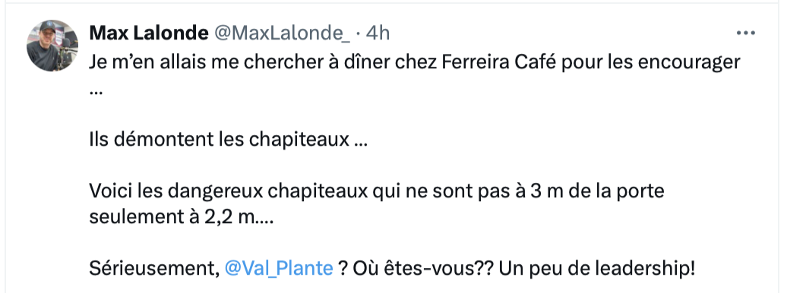The image size is (787, 293).
Task: Open the Max Lalonde display name link
Action: coord(149,33)
